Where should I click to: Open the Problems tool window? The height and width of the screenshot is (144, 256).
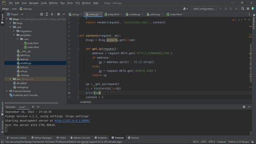click(x=101, y=138)
